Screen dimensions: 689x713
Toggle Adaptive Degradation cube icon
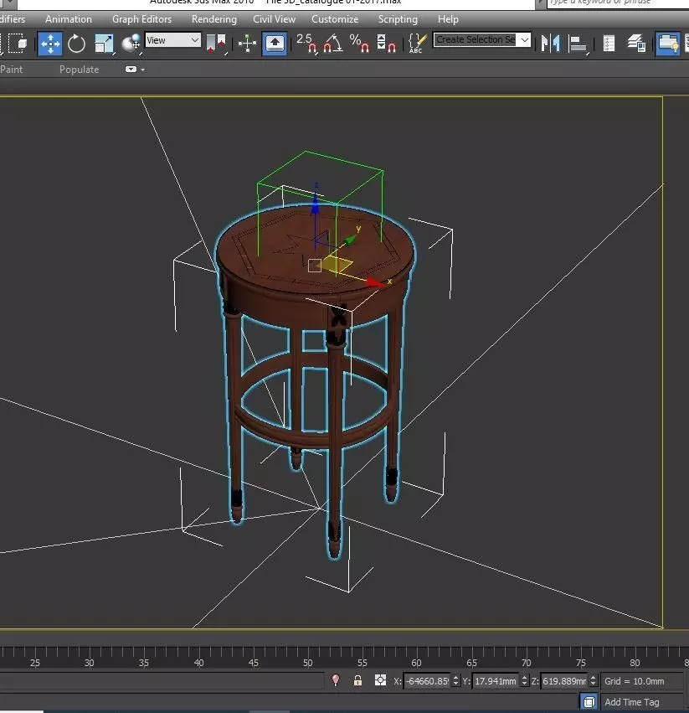point(589,701)
